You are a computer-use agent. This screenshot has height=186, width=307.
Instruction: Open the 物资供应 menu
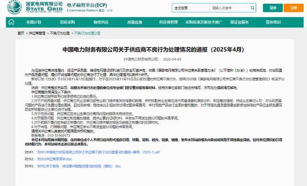101,23
